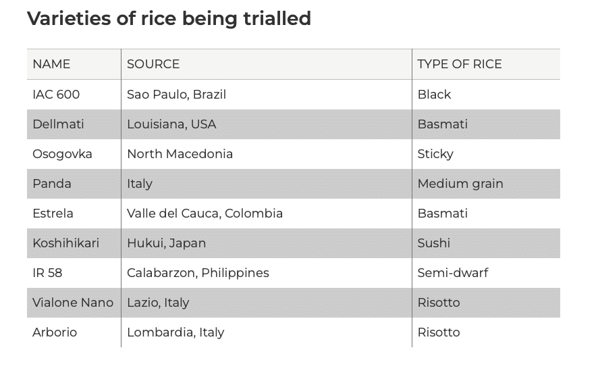Click the SOURCE column header

(x=153, y=64)
